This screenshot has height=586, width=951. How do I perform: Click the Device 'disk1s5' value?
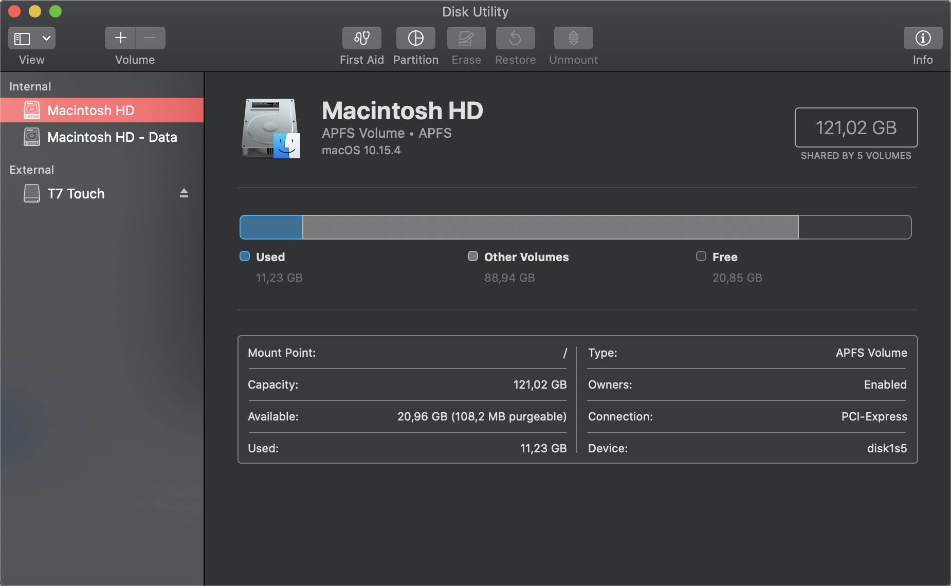click(887, 449)
